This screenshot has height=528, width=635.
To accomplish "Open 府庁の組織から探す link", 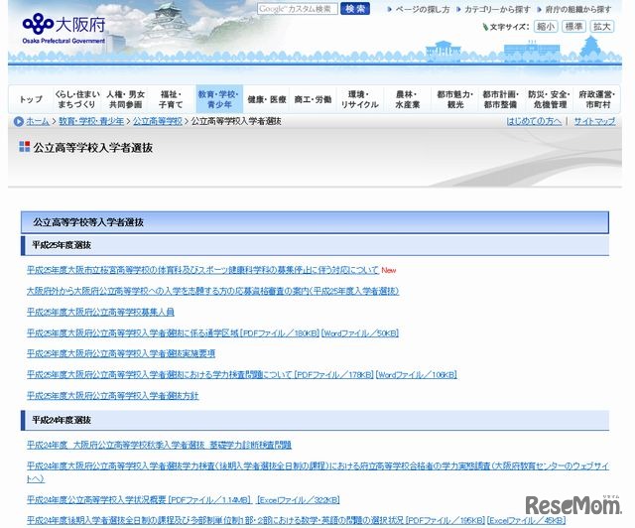I will (x=577, y=9).
